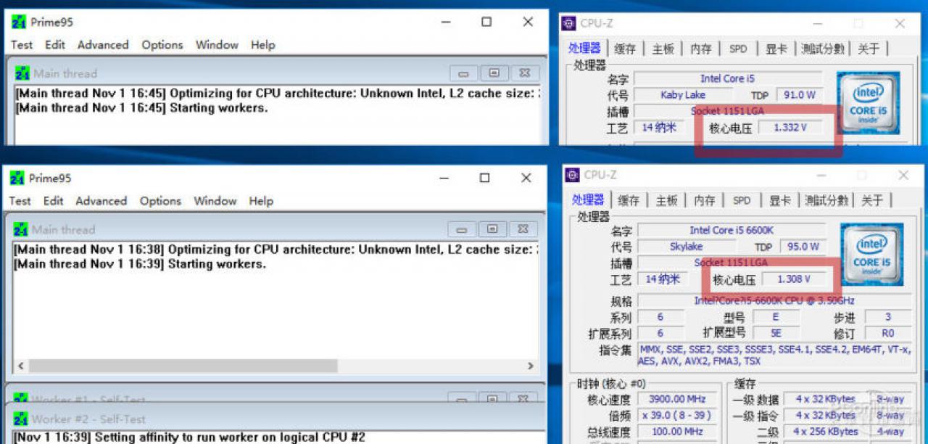Click the Worker #2 - Self-Test title bar
The width and height of the screenshot is (928, 444).
click(x=275, y=419)
